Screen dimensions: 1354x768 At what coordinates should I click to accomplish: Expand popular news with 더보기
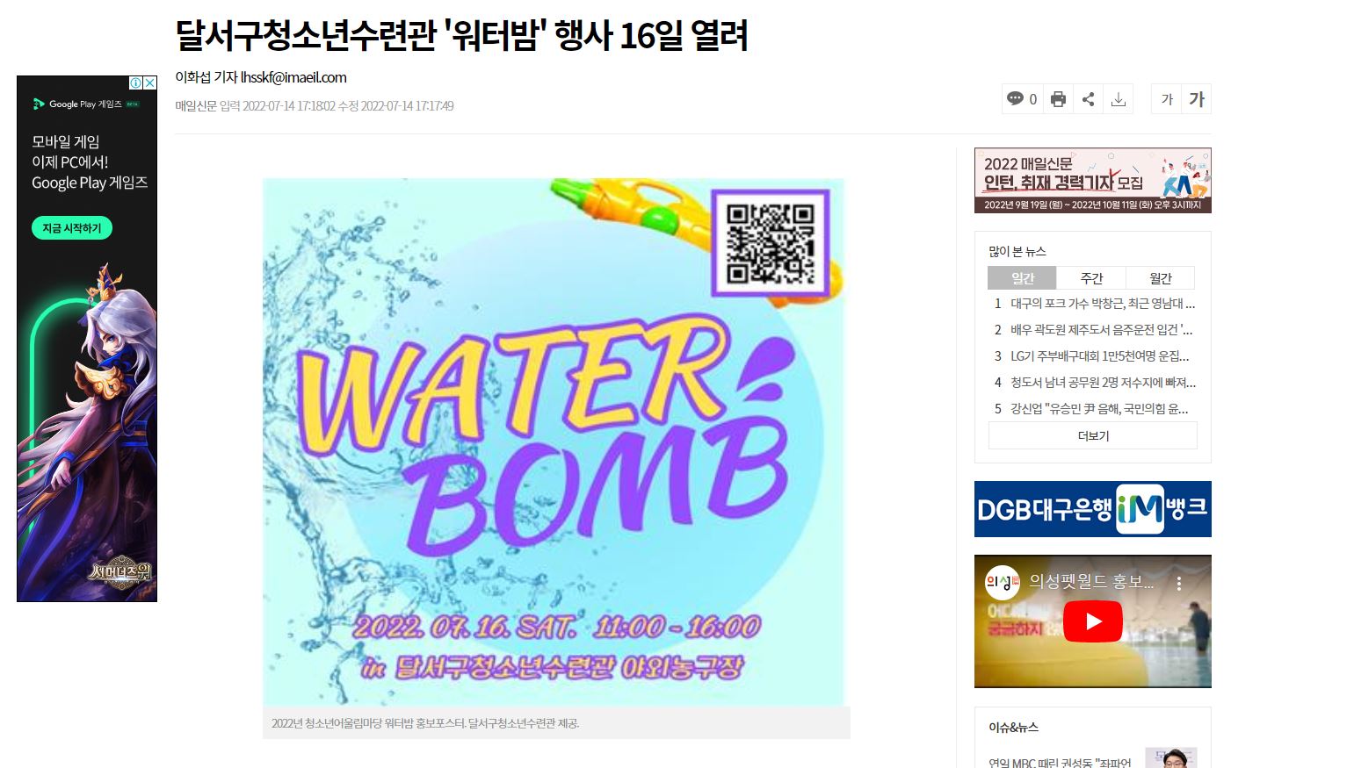click(x=1093, y=435)
